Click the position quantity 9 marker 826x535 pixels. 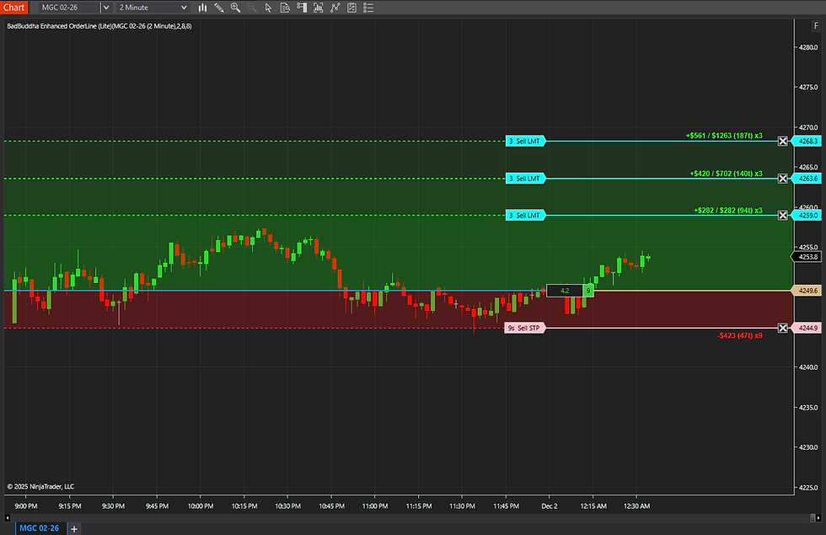[x=588, y=291]
